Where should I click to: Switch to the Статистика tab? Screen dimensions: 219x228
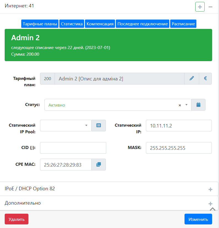pos(72,24)
